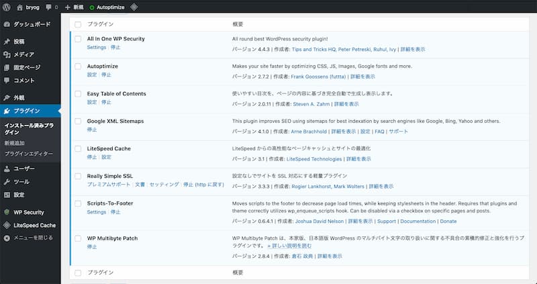Open LiteSpeed Technologies author link
Screen dimensions: 537x284
coord(314,159)
